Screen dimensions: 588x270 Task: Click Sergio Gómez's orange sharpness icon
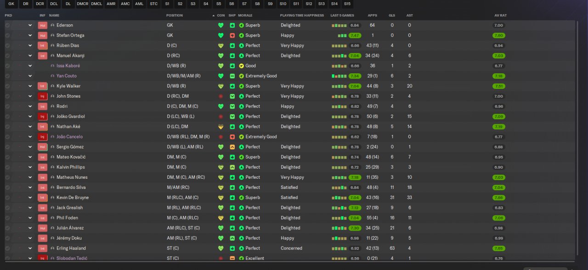point(232,147)
